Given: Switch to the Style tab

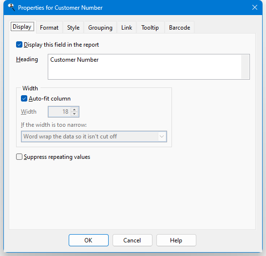Looking at the screenshot, I should (x=73, y=27).
